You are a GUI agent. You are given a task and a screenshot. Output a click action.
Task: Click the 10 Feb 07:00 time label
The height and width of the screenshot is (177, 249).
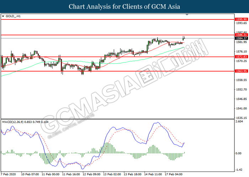[30, 174]
